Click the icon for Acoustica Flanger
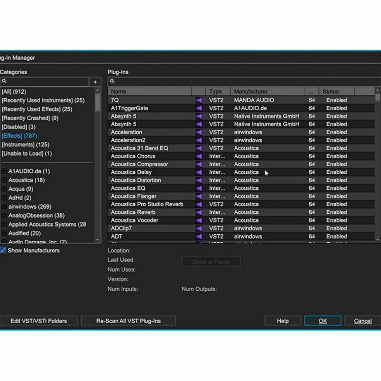This screenshot has height=381, width=381. [x=199, y=196]
